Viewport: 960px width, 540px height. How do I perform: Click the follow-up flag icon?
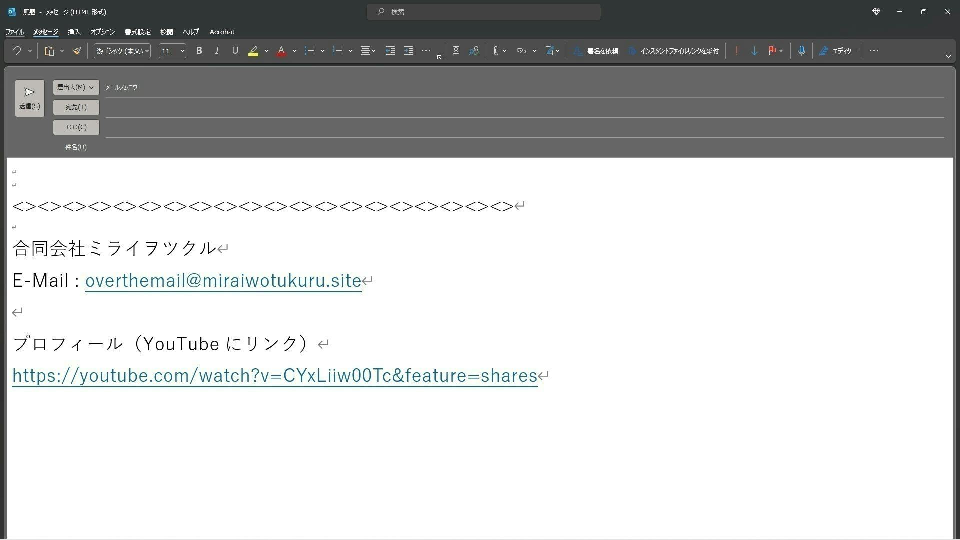coord(772,51)
